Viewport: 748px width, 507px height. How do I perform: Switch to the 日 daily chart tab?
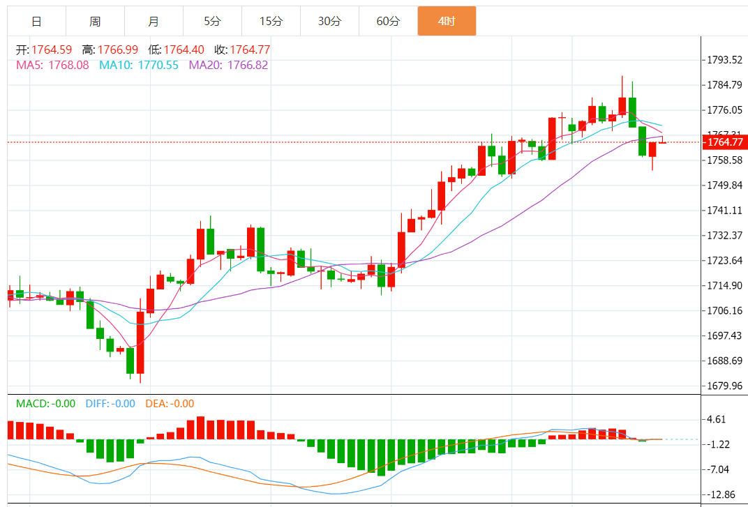pos(36,21)
